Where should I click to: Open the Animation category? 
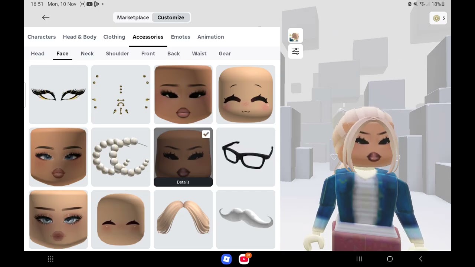pyautogui.click(x=210, y=37)
